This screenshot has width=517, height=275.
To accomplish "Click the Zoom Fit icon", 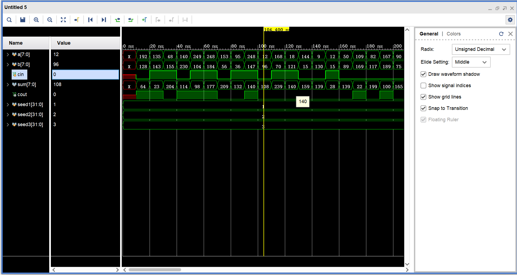I will pos(63,19).
